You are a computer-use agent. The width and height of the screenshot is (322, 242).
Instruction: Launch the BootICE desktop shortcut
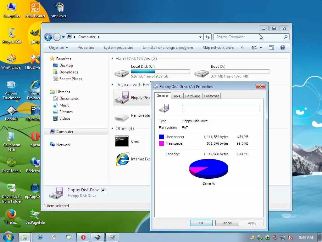point(12,113)
